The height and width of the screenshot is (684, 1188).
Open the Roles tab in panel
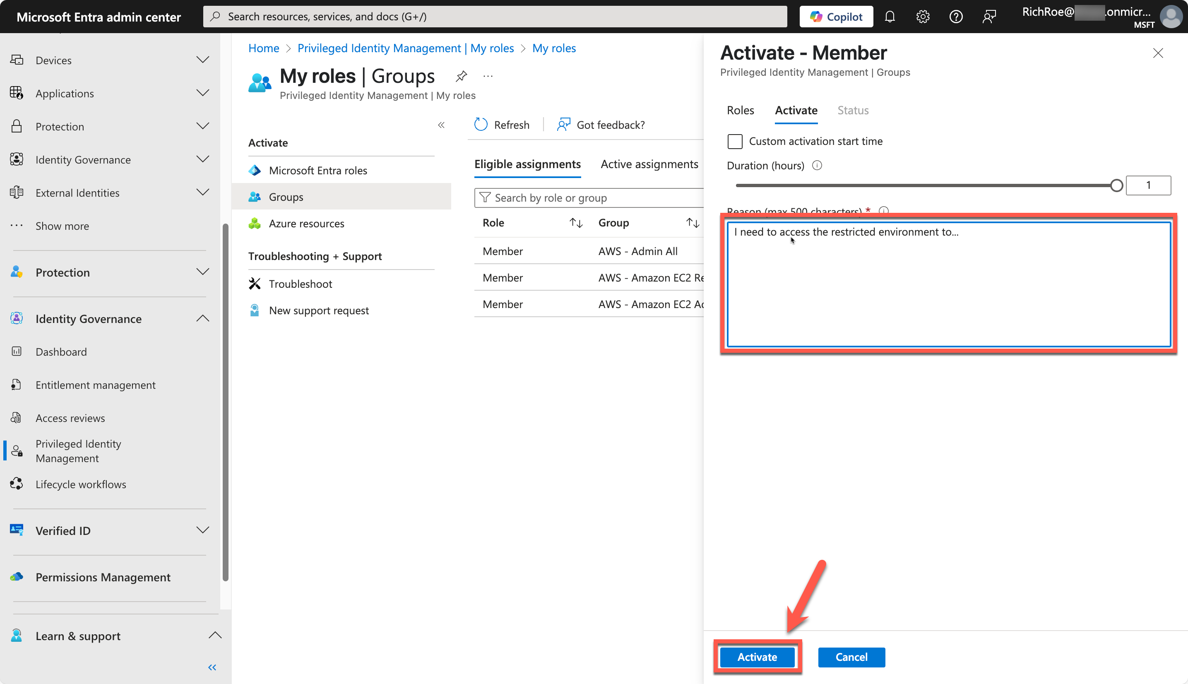pos(740,111)
